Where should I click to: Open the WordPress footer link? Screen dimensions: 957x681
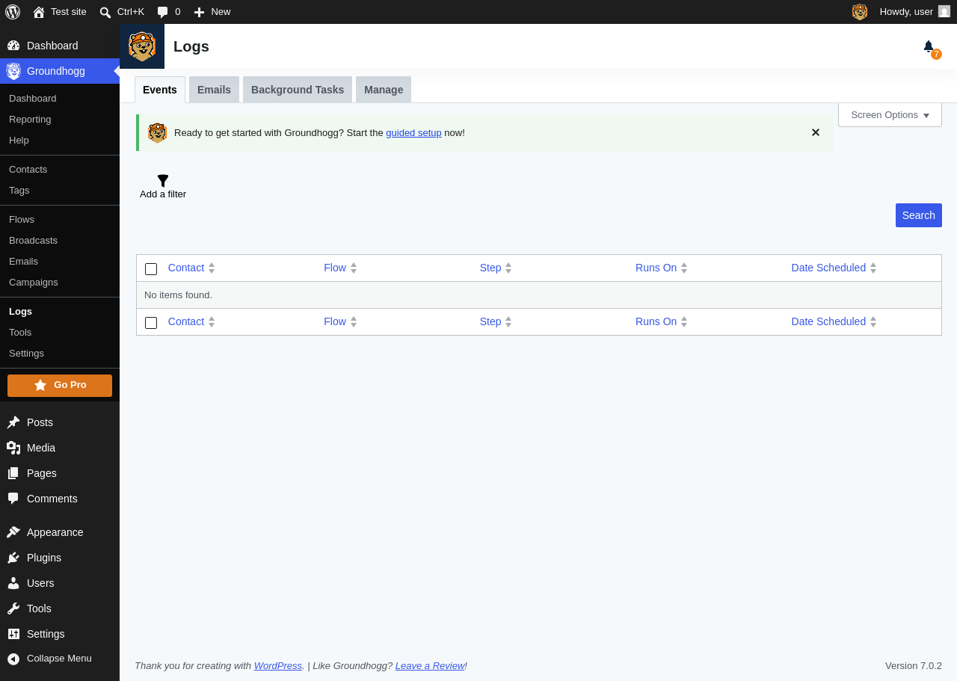(277, 666)
